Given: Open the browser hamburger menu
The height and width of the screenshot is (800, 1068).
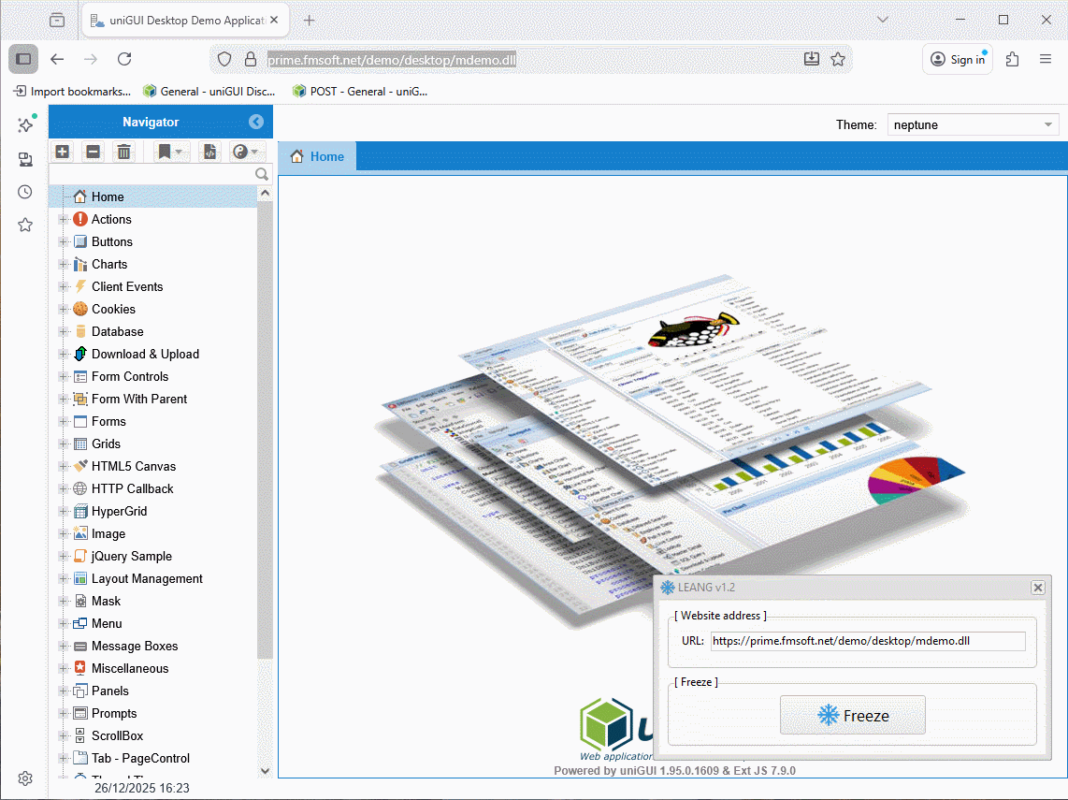Looking at the screenshot, I should pos(1046,59).
